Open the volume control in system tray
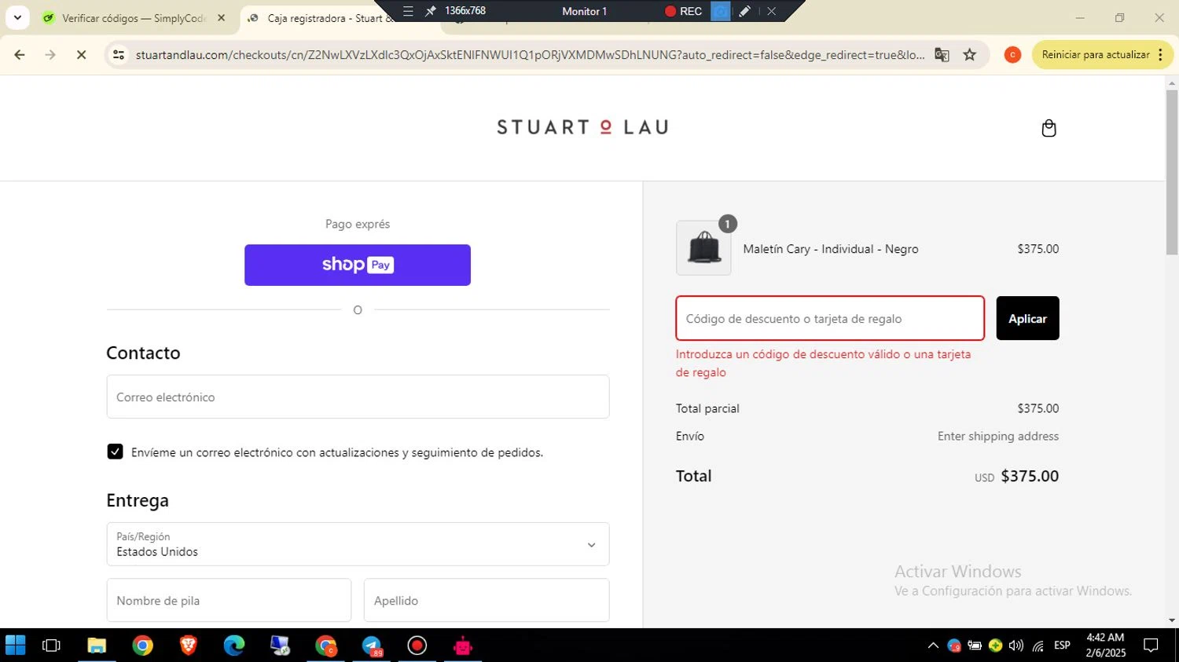The height and width of the screenshot is (662, 1179). (1016, 646)
